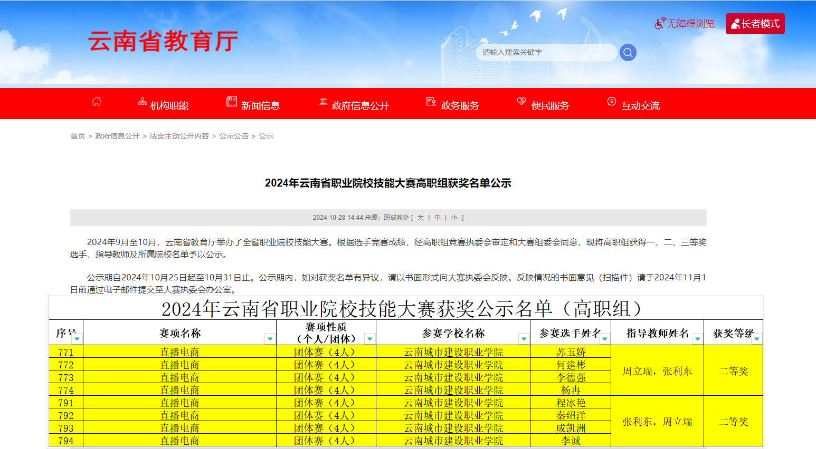The image size is (816, 449).
Task: Click the article title heading
Action: point(388,183)
